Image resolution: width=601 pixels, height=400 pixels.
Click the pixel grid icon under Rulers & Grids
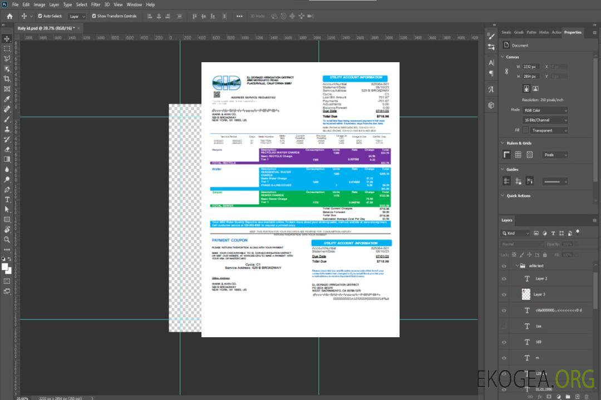point(529,155)
